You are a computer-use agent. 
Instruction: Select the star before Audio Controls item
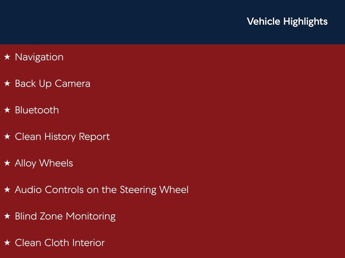click(7, 190)
